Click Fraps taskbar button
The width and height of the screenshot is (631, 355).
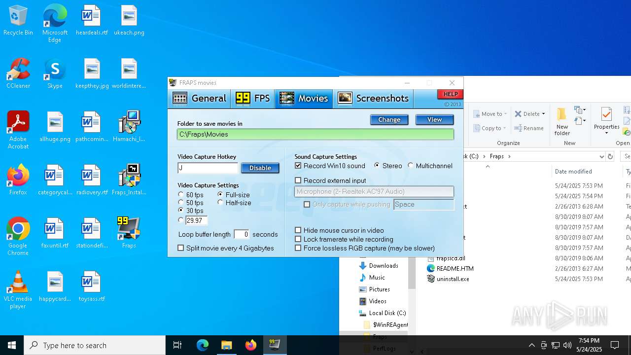pos(275,345)
